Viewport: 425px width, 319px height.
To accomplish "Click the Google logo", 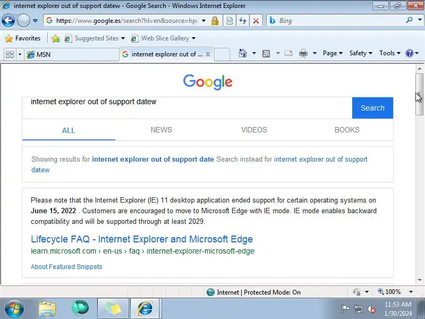I will 208,82.
